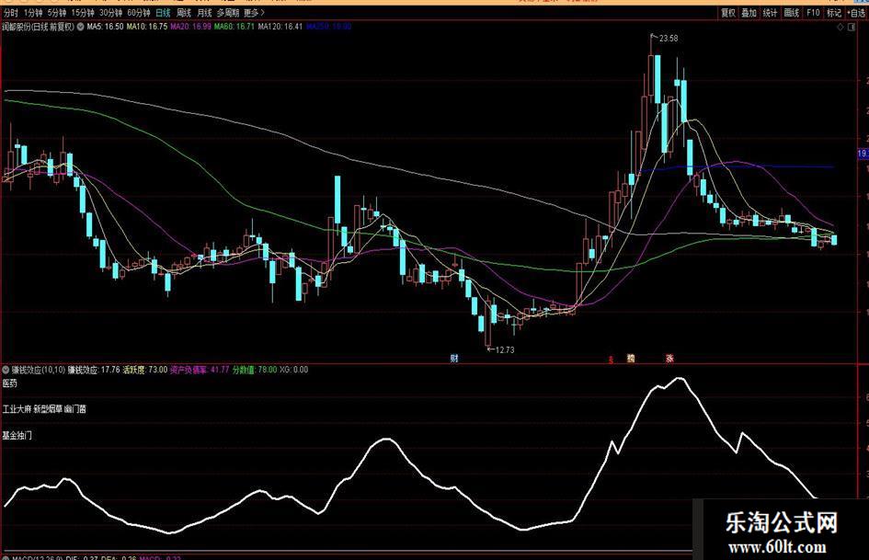Click the 活跃度: 73.00 value
Viewport: 869px width, 560px height.
pyautogui.click(x=144, y=370)
